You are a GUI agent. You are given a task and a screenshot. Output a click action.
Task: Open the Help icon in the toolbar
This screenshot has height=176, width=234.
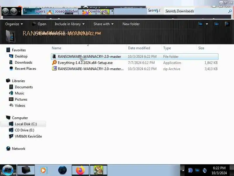click(227, 24)
